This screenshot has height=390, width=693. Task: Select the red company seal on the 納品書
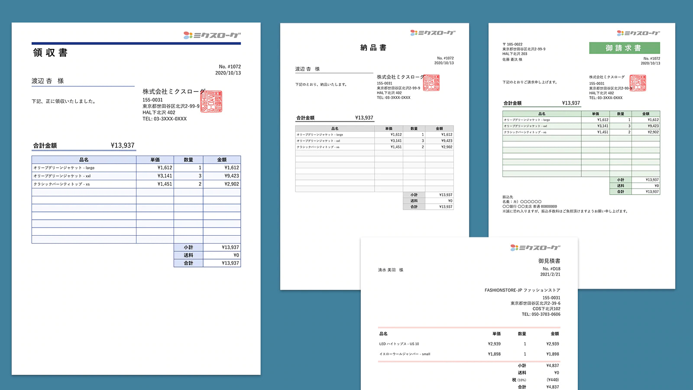click(431, 82)
